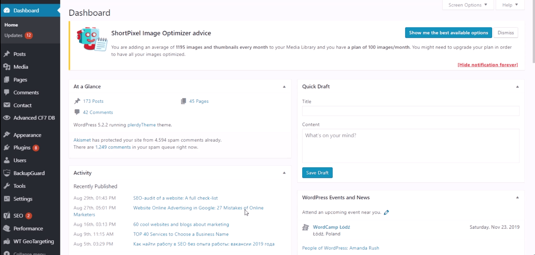This screenshot has height=255, width=535.
Task: Open 60 cool websites and blogs post
Action: tap(181, 224)
